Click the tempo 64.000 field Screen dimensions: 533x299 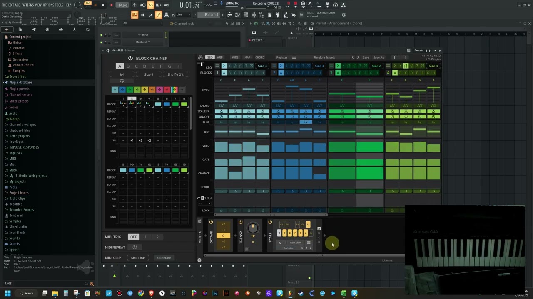[x=122, y=5]
